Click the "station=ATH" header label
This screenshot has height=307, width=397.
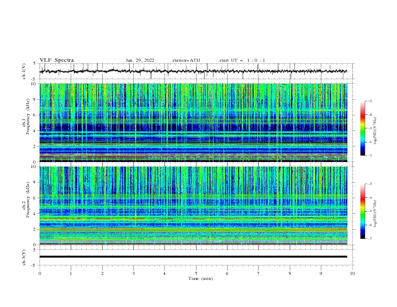point(186,60)
